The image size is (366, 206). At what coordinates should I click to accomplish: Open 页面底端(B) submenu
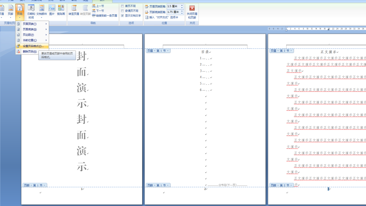click(32, 29)
